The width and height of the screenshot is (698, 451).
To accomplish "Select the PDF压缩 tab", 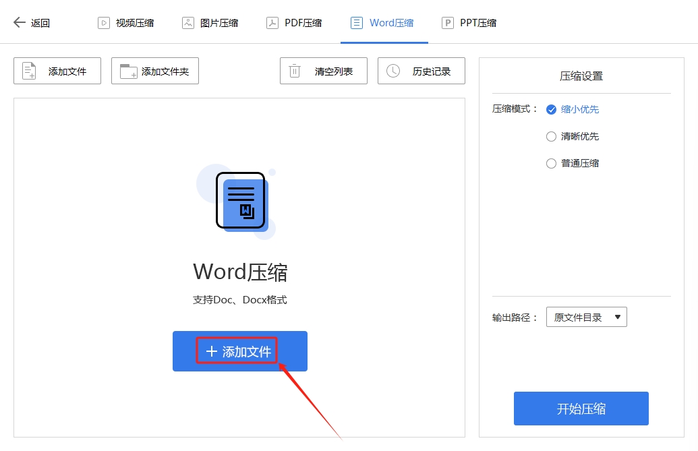I will 294,23.
